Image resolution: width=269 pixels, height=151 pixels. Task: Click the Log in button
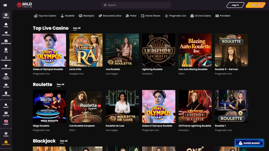(x=235, y=5)
